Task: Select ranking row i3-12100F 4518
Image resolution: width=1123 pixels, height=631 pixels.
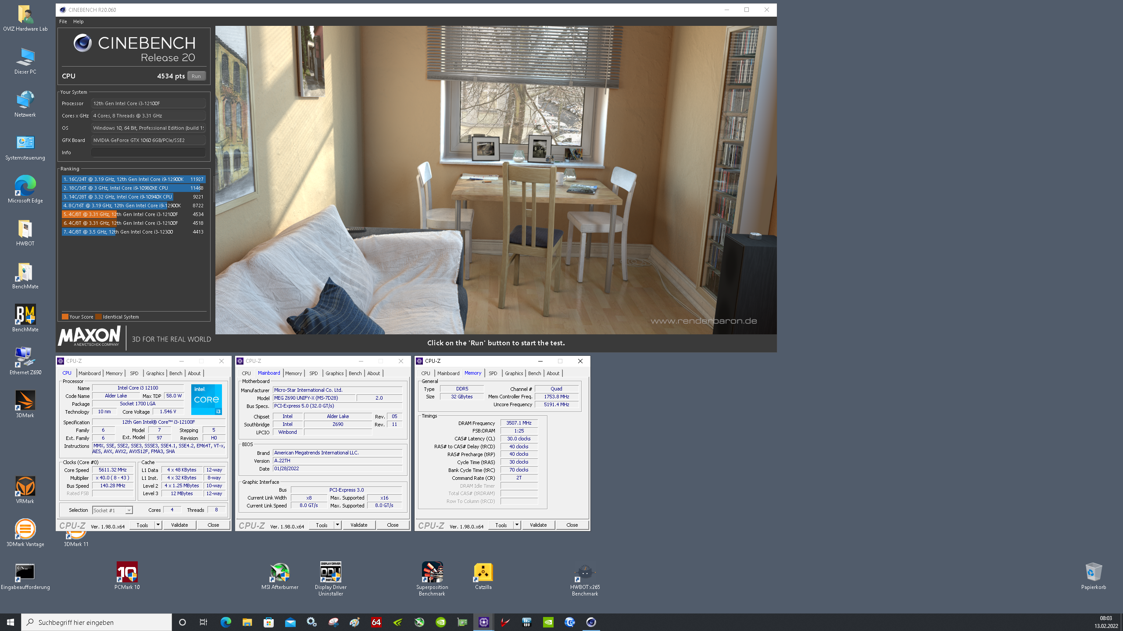Action: point(133,223)
